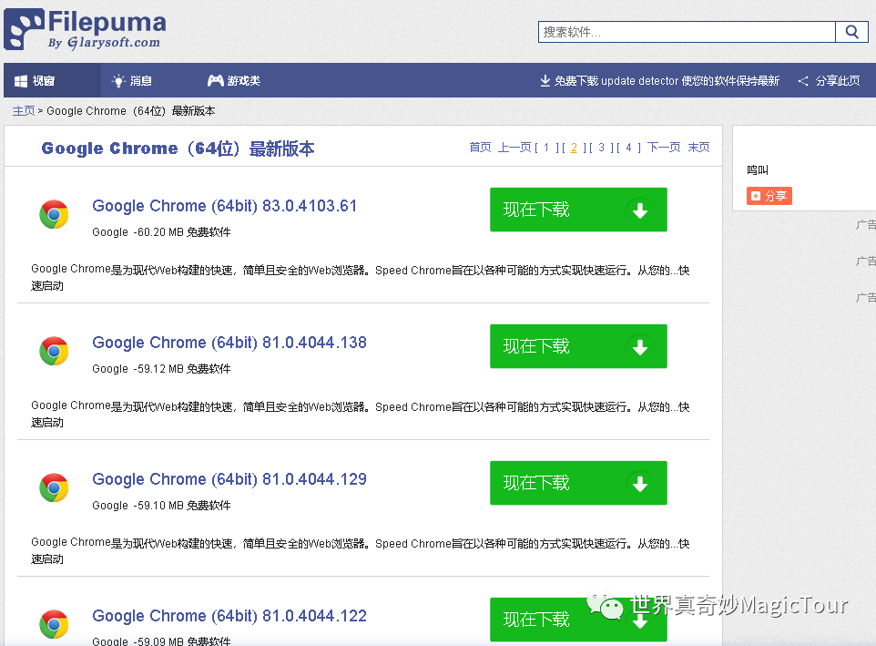
Task: Go to page 3 in the pagination
Action: [601, 147]
